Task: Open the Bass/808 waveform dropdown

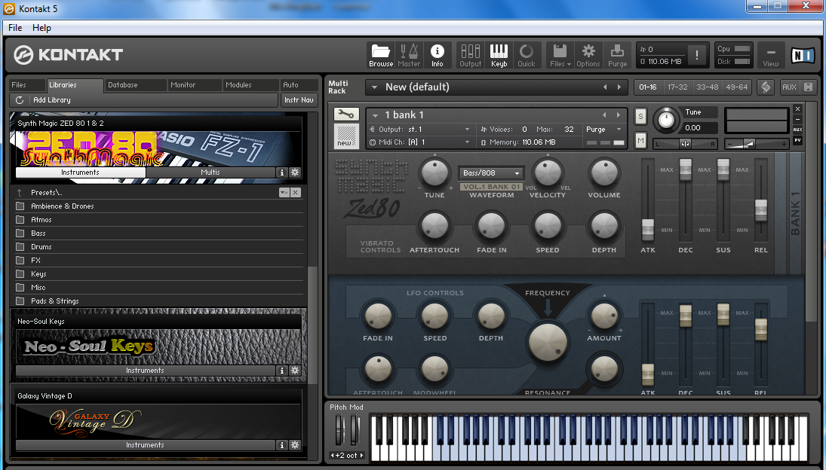Action: coord(491,173)
